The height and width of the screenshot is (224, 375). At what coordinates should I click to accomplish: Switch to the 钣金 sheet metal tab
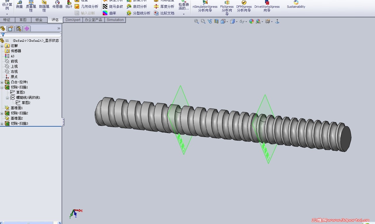click(x=39, y=20)
